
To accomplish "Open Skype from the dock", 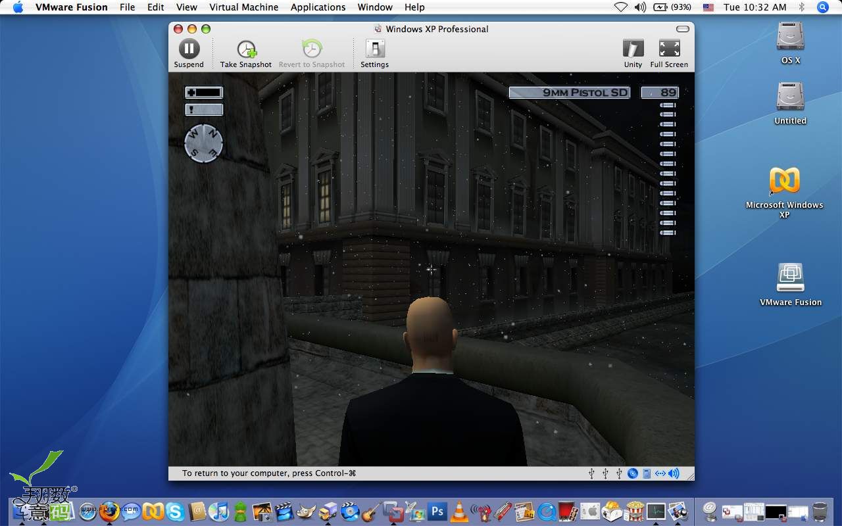I will pyautogui.click(x=175, y=510).
